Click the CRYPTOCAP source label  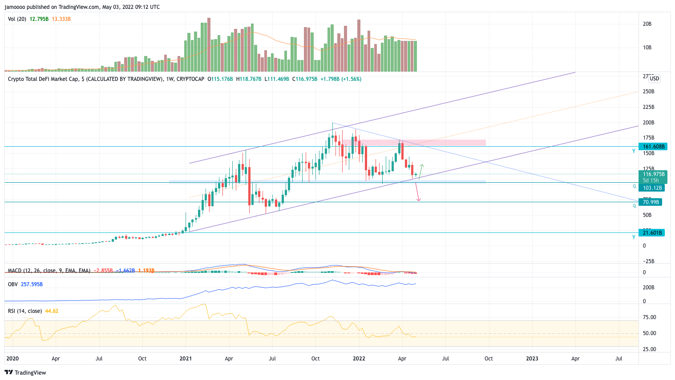(190, 79)
